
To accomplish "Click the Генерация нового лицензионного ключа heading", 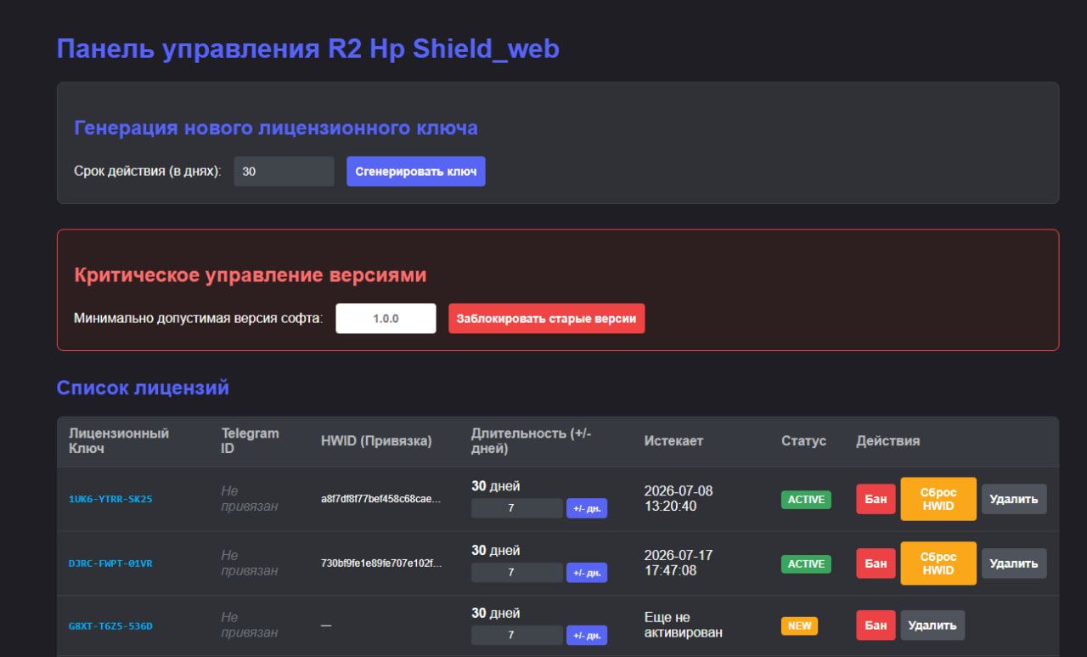I will point(276,127).
